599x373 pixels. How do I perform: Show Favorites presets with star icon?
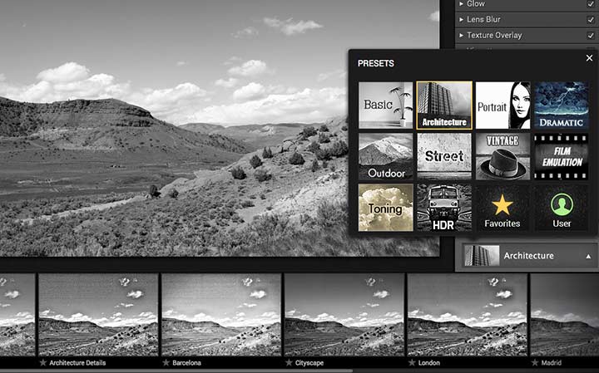coord(502,208)
